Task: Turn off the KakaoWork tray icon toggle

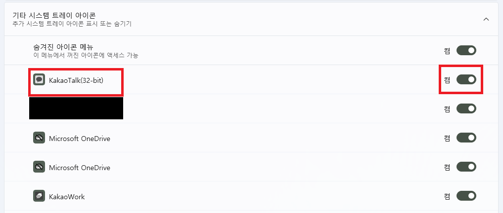Action: point(466,196)
